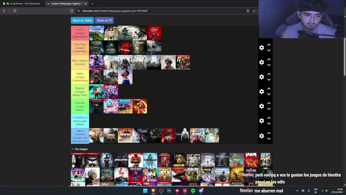Pick Bloodborne cover from image pool
Viewport: 346px width, 195px height.
pyautogui.click(x=222, y=160)
